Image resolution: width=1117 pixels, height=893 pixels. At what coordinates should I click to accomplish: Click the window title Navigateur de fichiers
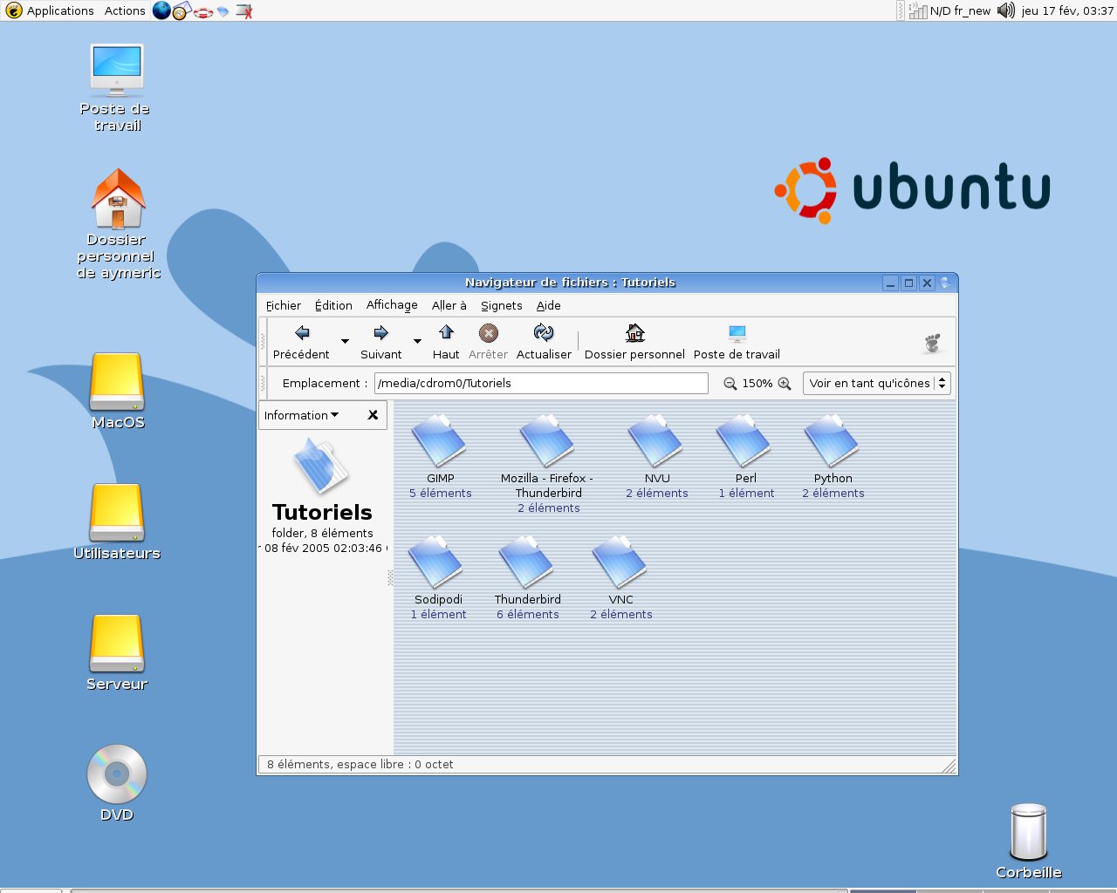(x=570, y=282)
